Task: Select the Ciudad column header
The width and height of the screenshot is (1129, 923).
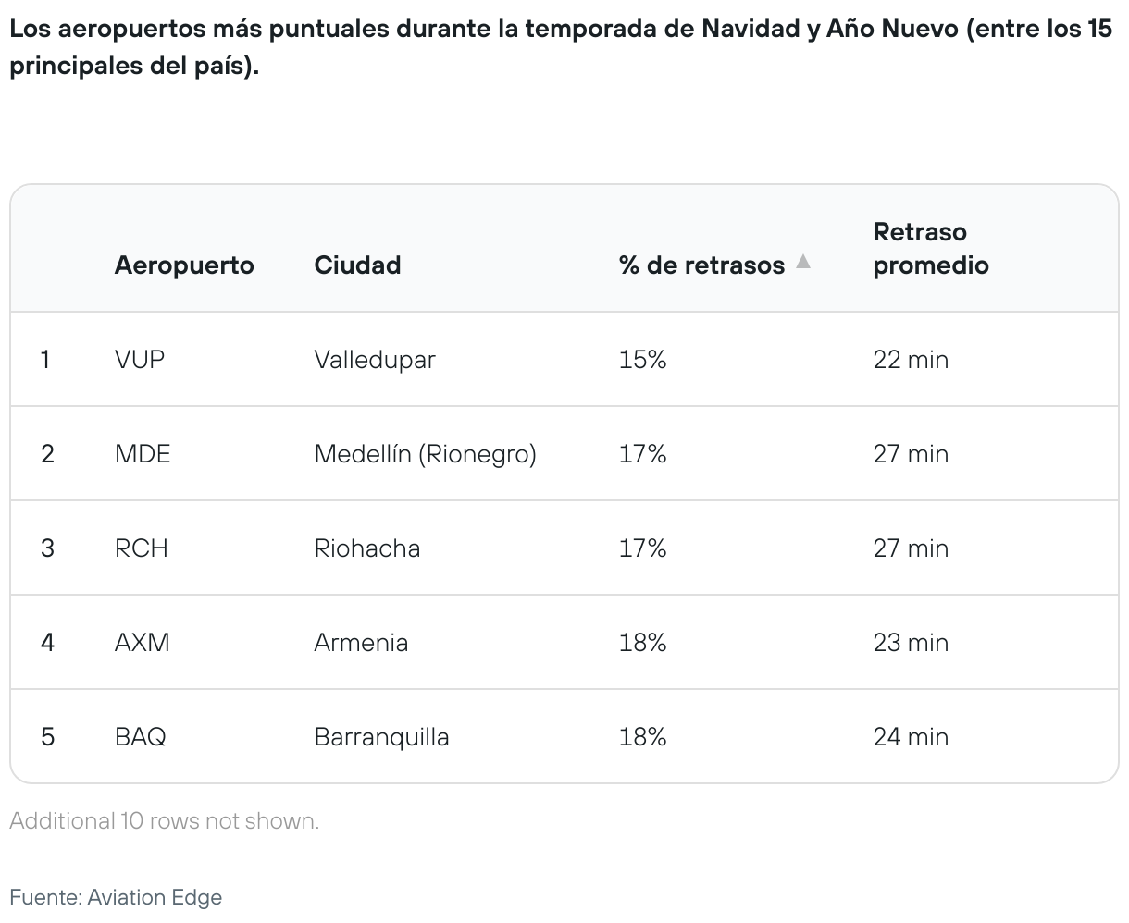Action: (x=357, y=265)
